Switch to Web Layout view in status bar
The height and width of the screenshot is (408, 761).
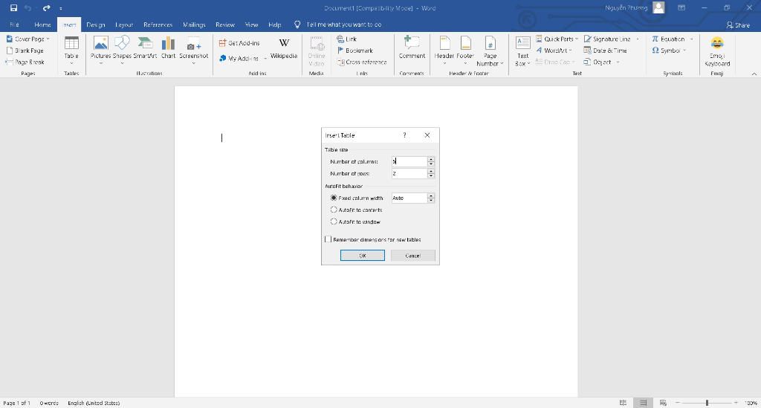coord(663,403)
